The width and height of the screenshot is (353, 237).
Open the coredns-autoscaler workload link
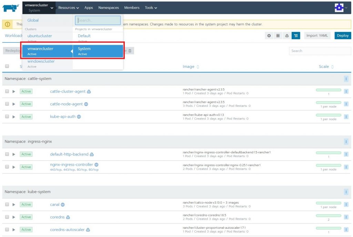click(67, 230)
